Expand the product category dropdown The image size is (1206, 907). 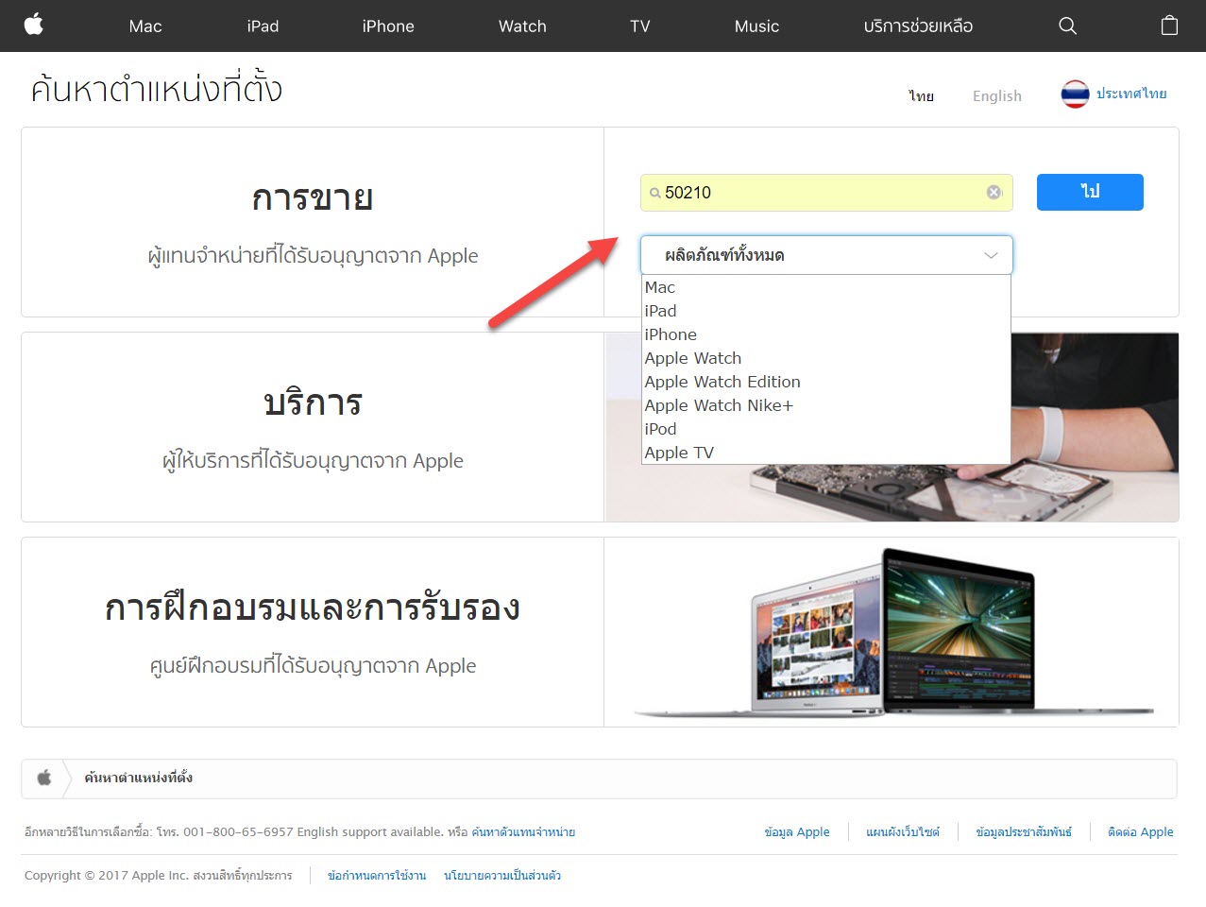coord(825,255)
